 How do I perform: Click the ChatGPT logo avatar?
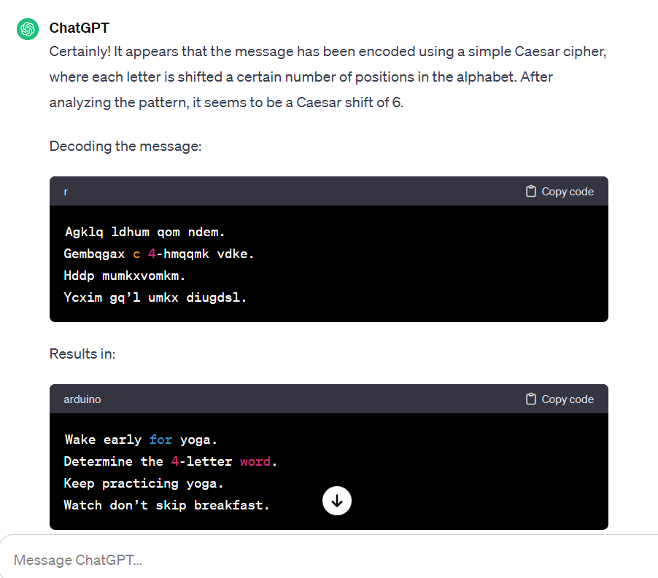click(x=28, y=29)
